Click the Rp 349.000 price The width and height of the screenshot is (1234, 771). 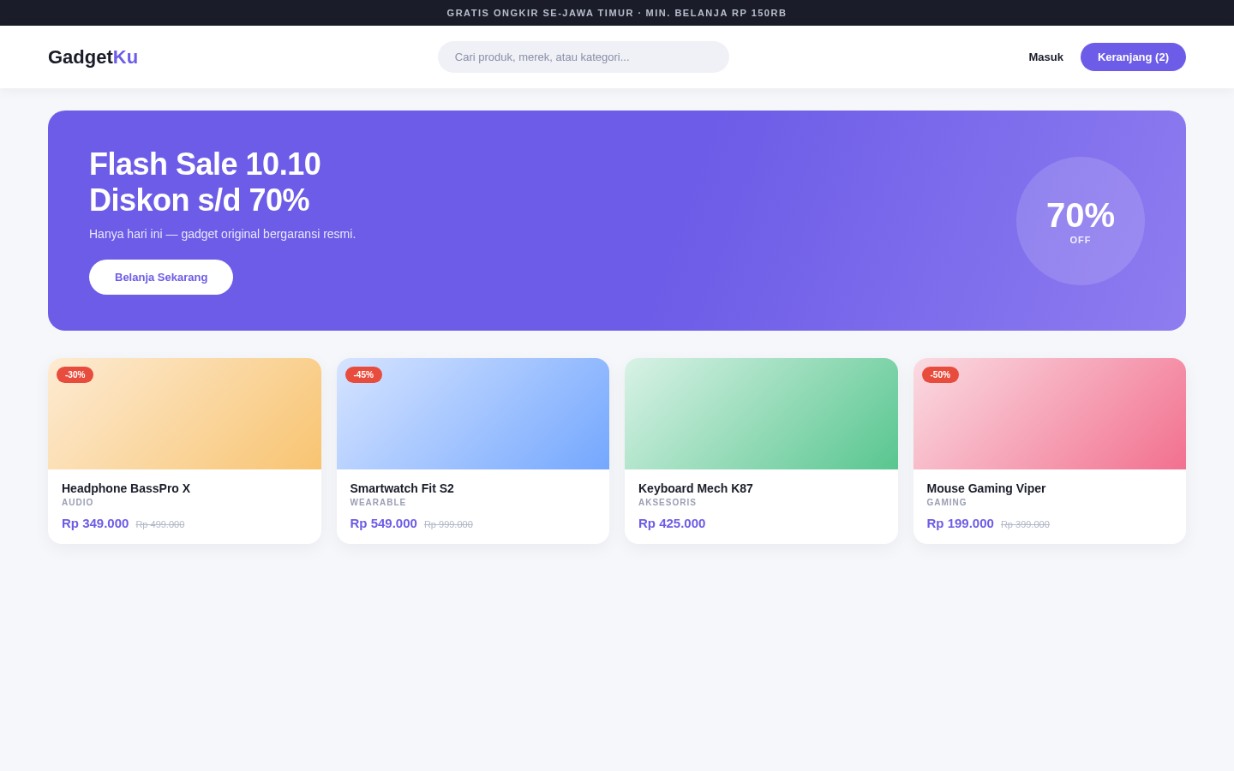(x=95, y=523)
